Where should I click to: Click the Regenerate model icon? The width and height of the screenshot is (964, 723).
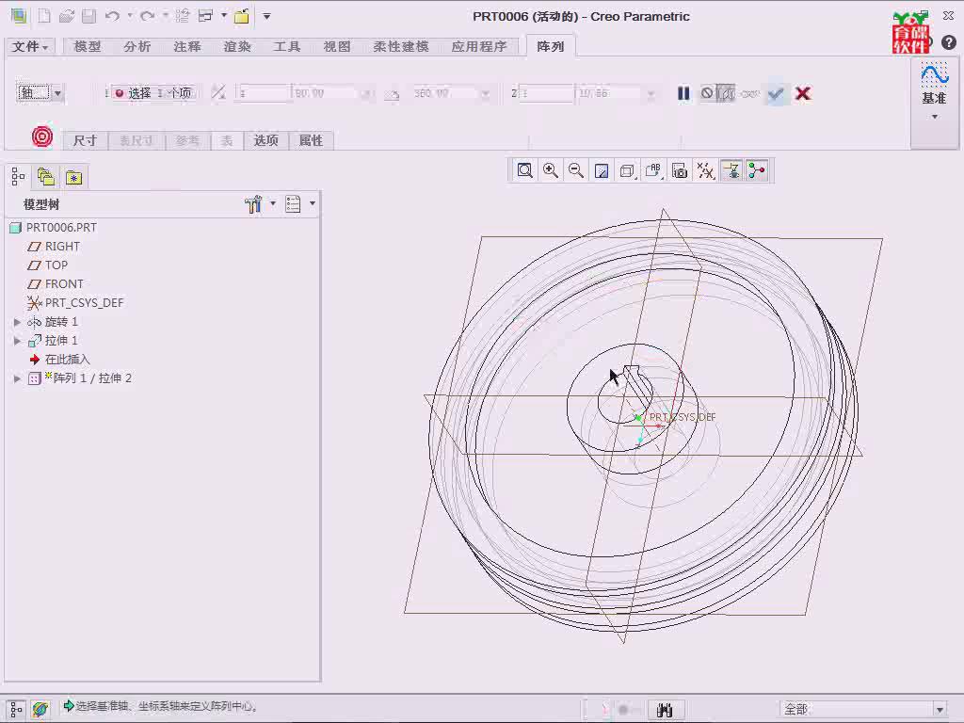(x=182, y=16)
